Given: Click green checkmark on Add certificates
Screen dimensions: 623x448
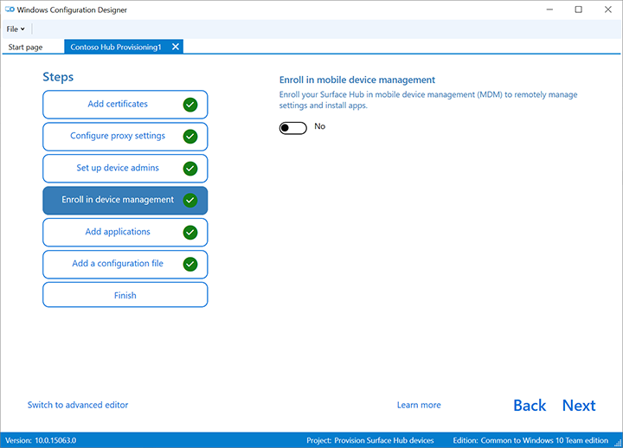Looking at the screenshot, I should point(190,105).
